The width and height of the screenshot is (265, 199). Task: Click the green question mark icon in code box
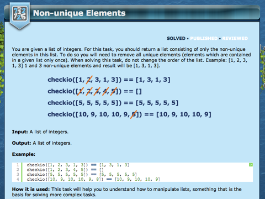pos(251,165)
